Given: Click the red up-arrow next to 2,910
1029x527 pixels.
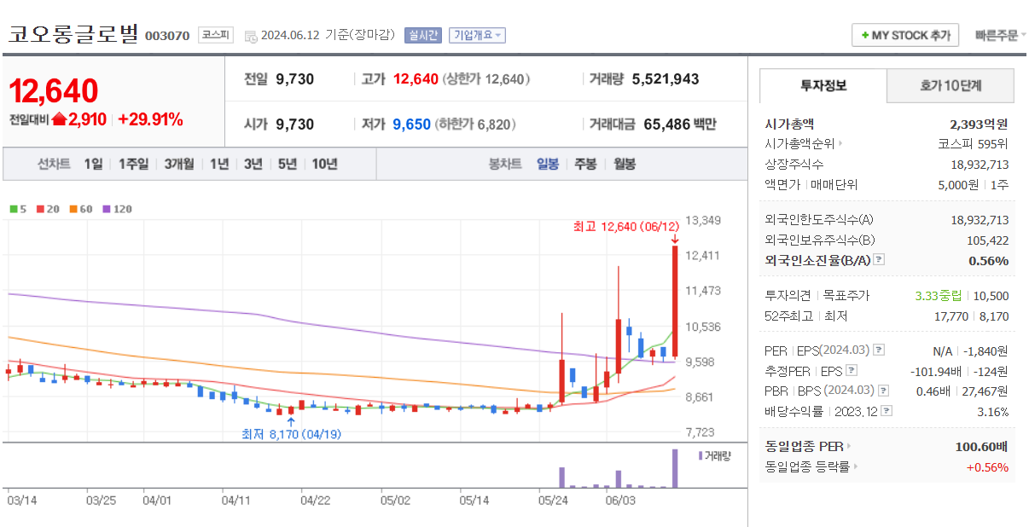Looking at the screenshot, I should [x=59, y=119].
